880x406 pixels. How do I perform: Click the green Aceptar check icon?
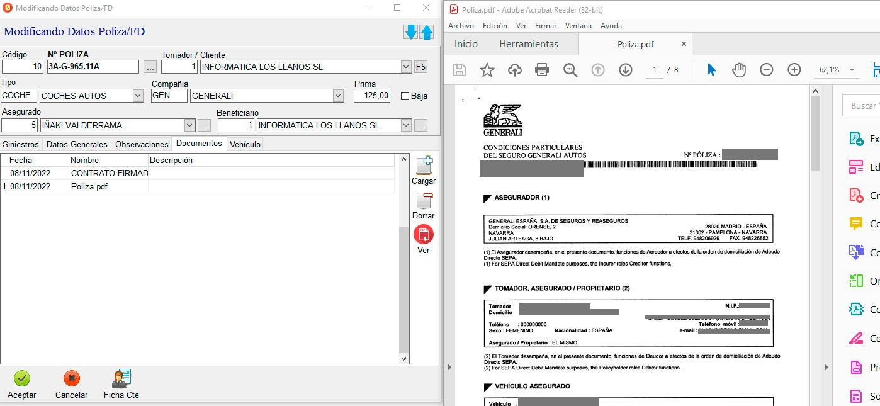pyautogui.click(x=22, y=378)
